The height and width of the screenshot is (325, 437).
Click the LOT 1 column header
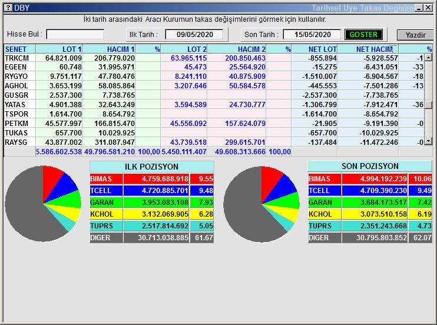(59, 49)
